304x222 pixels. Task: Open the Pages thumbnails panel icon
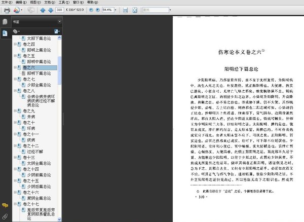pos(5,22)
